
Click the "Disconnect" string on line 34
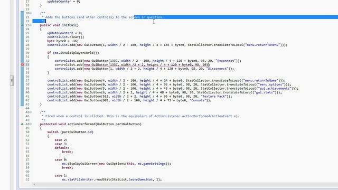pyautogui.click(x=217, y=69)
